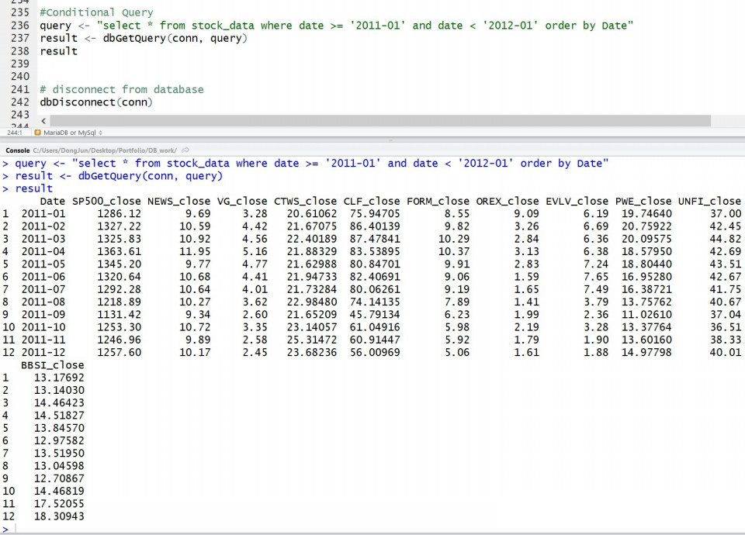The height and width of the screenshot is (535, 745).
Task: Click BBSI_close value 13.17692
Action: click(59, 378)
